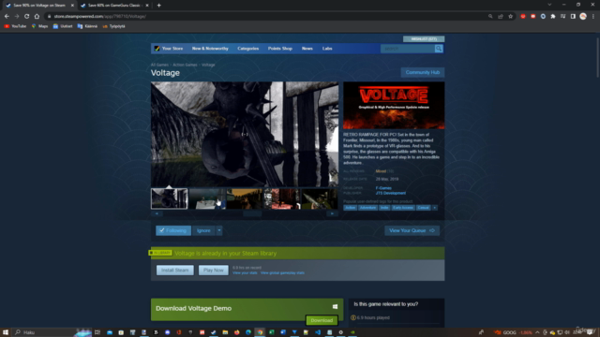The height and width of the screenshot is (337, 600).
Task: Open the tab search chevron
Action: 549,5
